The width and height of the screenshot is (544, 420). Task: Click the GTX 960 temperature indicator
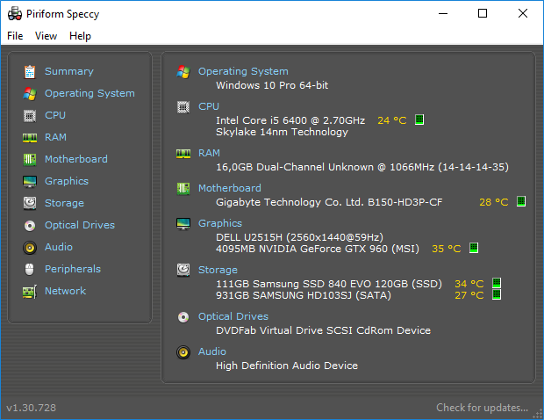474,249
